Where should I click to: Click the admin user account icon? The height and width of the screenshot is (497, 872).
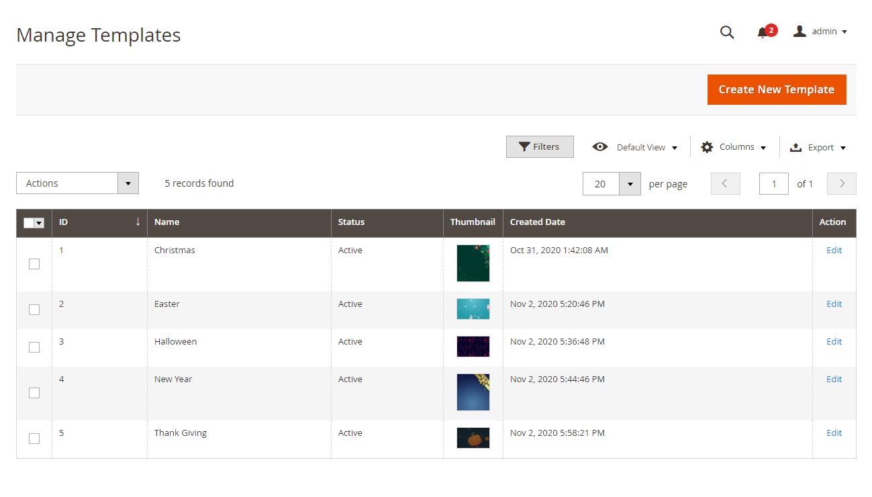click(x=799, y=32)
